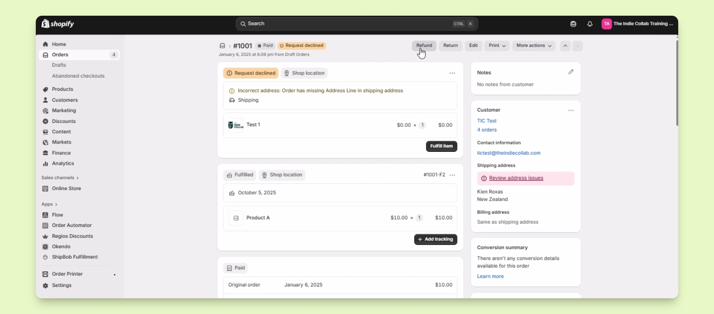Open the three-dot menu beside #1001-F2
The height and width of the screenshot is (314, 714).
tap(452, 175)
